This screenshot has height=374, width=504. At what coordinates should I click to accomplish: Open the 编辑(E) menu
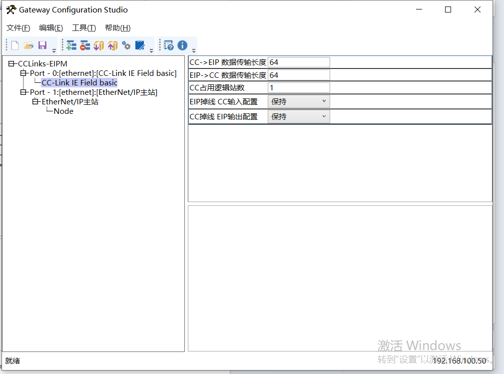(51, 28)
